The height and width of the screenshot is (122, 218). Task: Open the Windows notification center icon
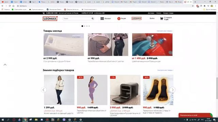[214, 120]
